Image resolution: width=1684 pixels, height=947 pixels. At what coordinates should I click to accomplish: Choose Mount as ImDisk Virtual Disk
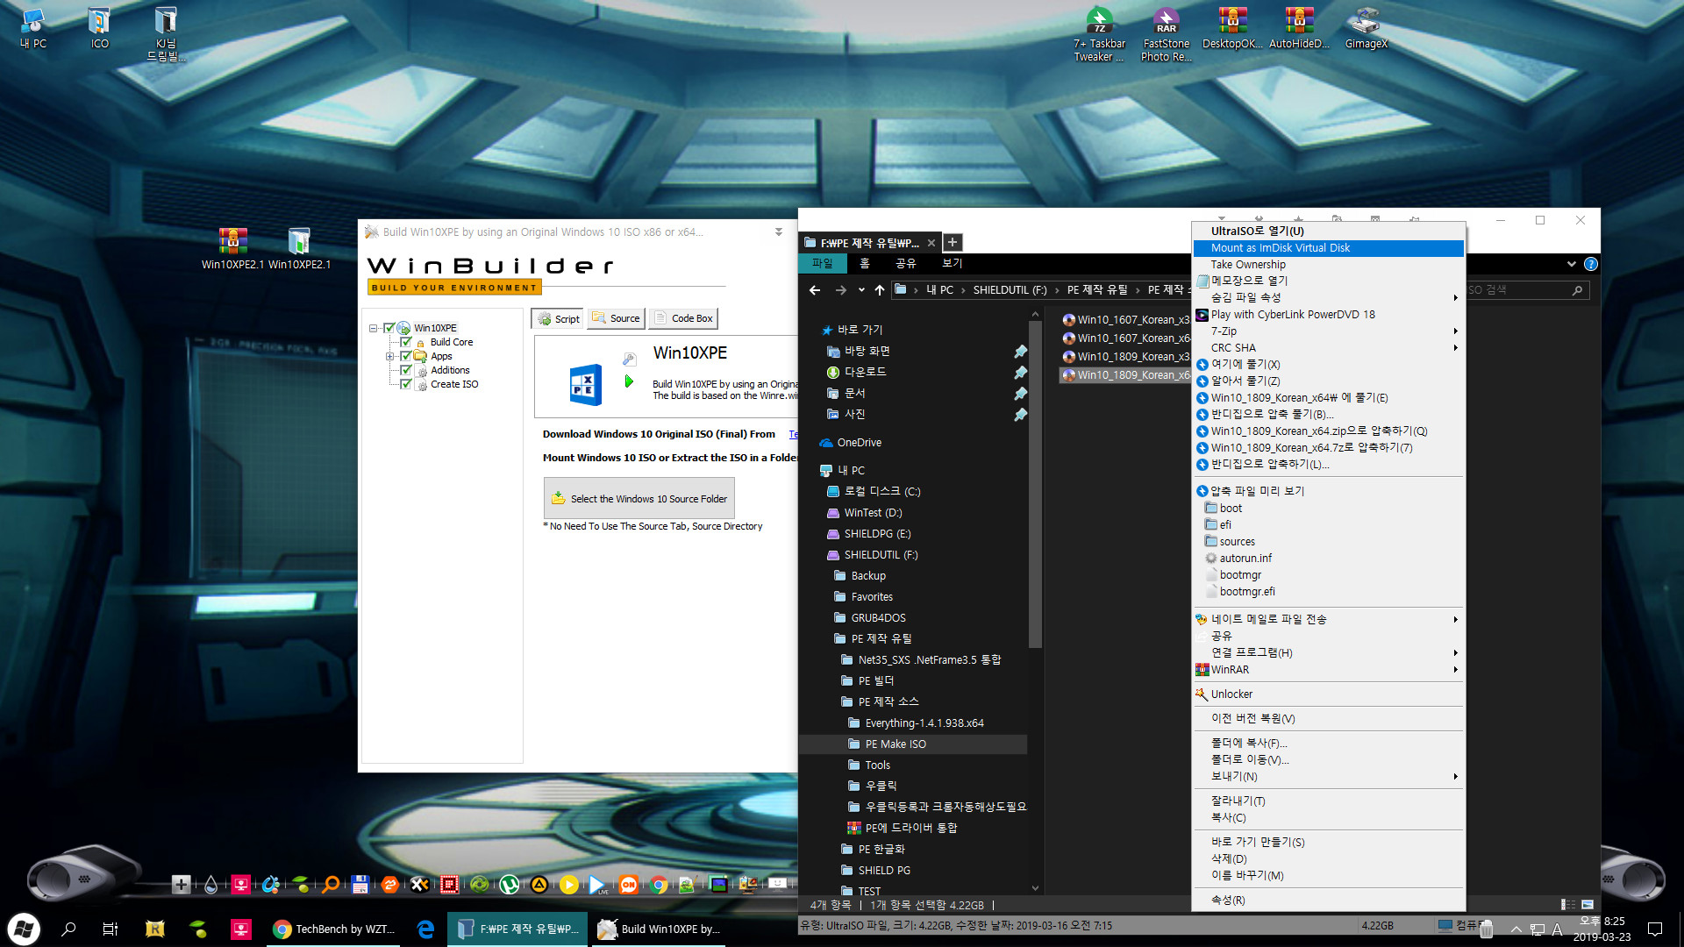(1329, 248)
